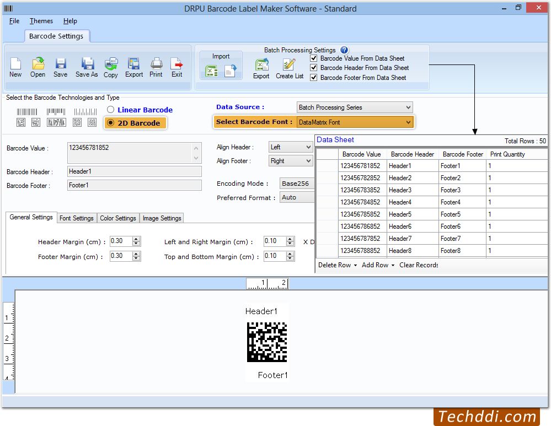Select second linear barcode sample icon
551x426 pixels.
56,112
